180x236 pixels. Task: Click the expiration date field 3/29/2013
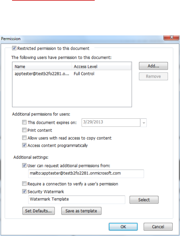click(x=111, y=122)
